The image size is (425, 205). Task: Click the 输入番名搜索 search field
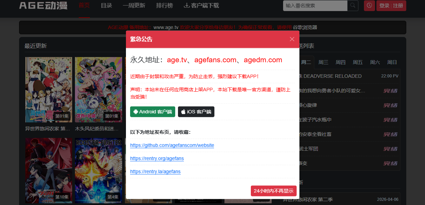click(314, 6)
